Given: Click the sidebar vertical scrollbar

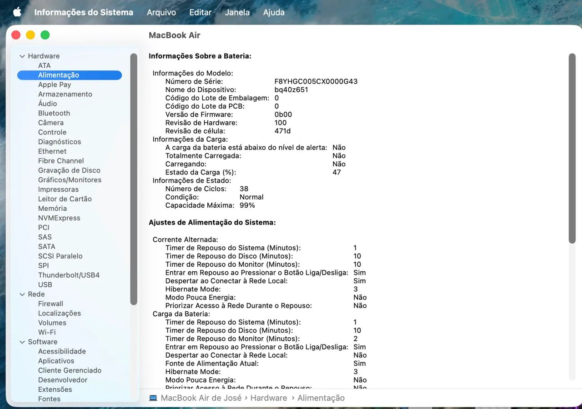Looking at the screenshot, I should [134, 179].
